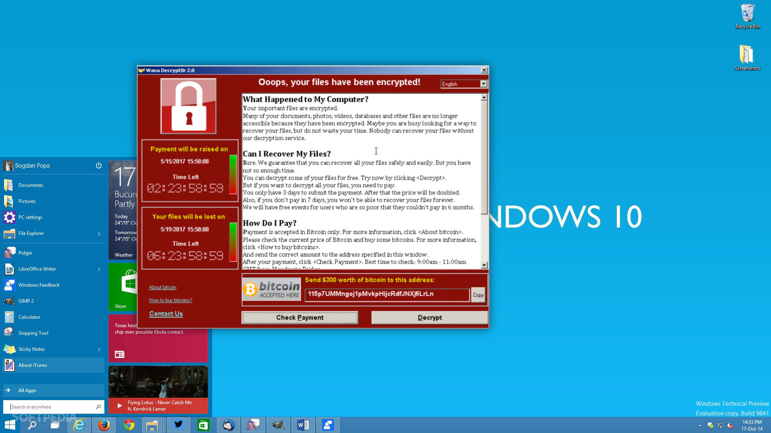Open the Ebola news tile

click(x=158, y=345)
